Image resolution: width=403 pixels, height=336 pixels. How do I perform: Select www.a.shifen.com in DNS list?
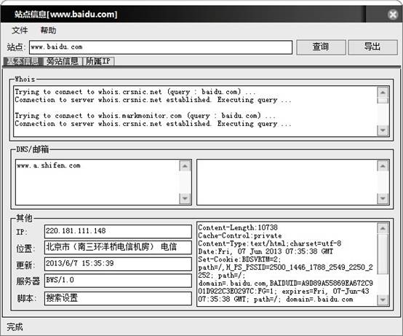coord(49,165)
